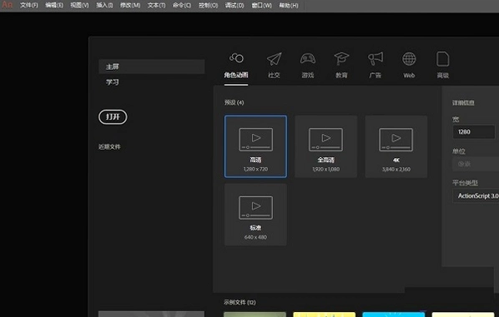Choose the 社交 paper plane icon
Image resolution: width=499 pixels, height=317 pixels.
coord(274,59)
